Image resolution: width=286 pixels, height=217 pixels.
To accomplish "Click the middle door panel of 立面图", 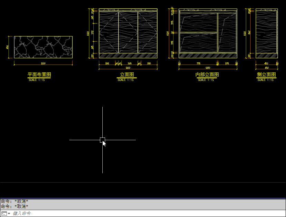I will click(128, 33).
